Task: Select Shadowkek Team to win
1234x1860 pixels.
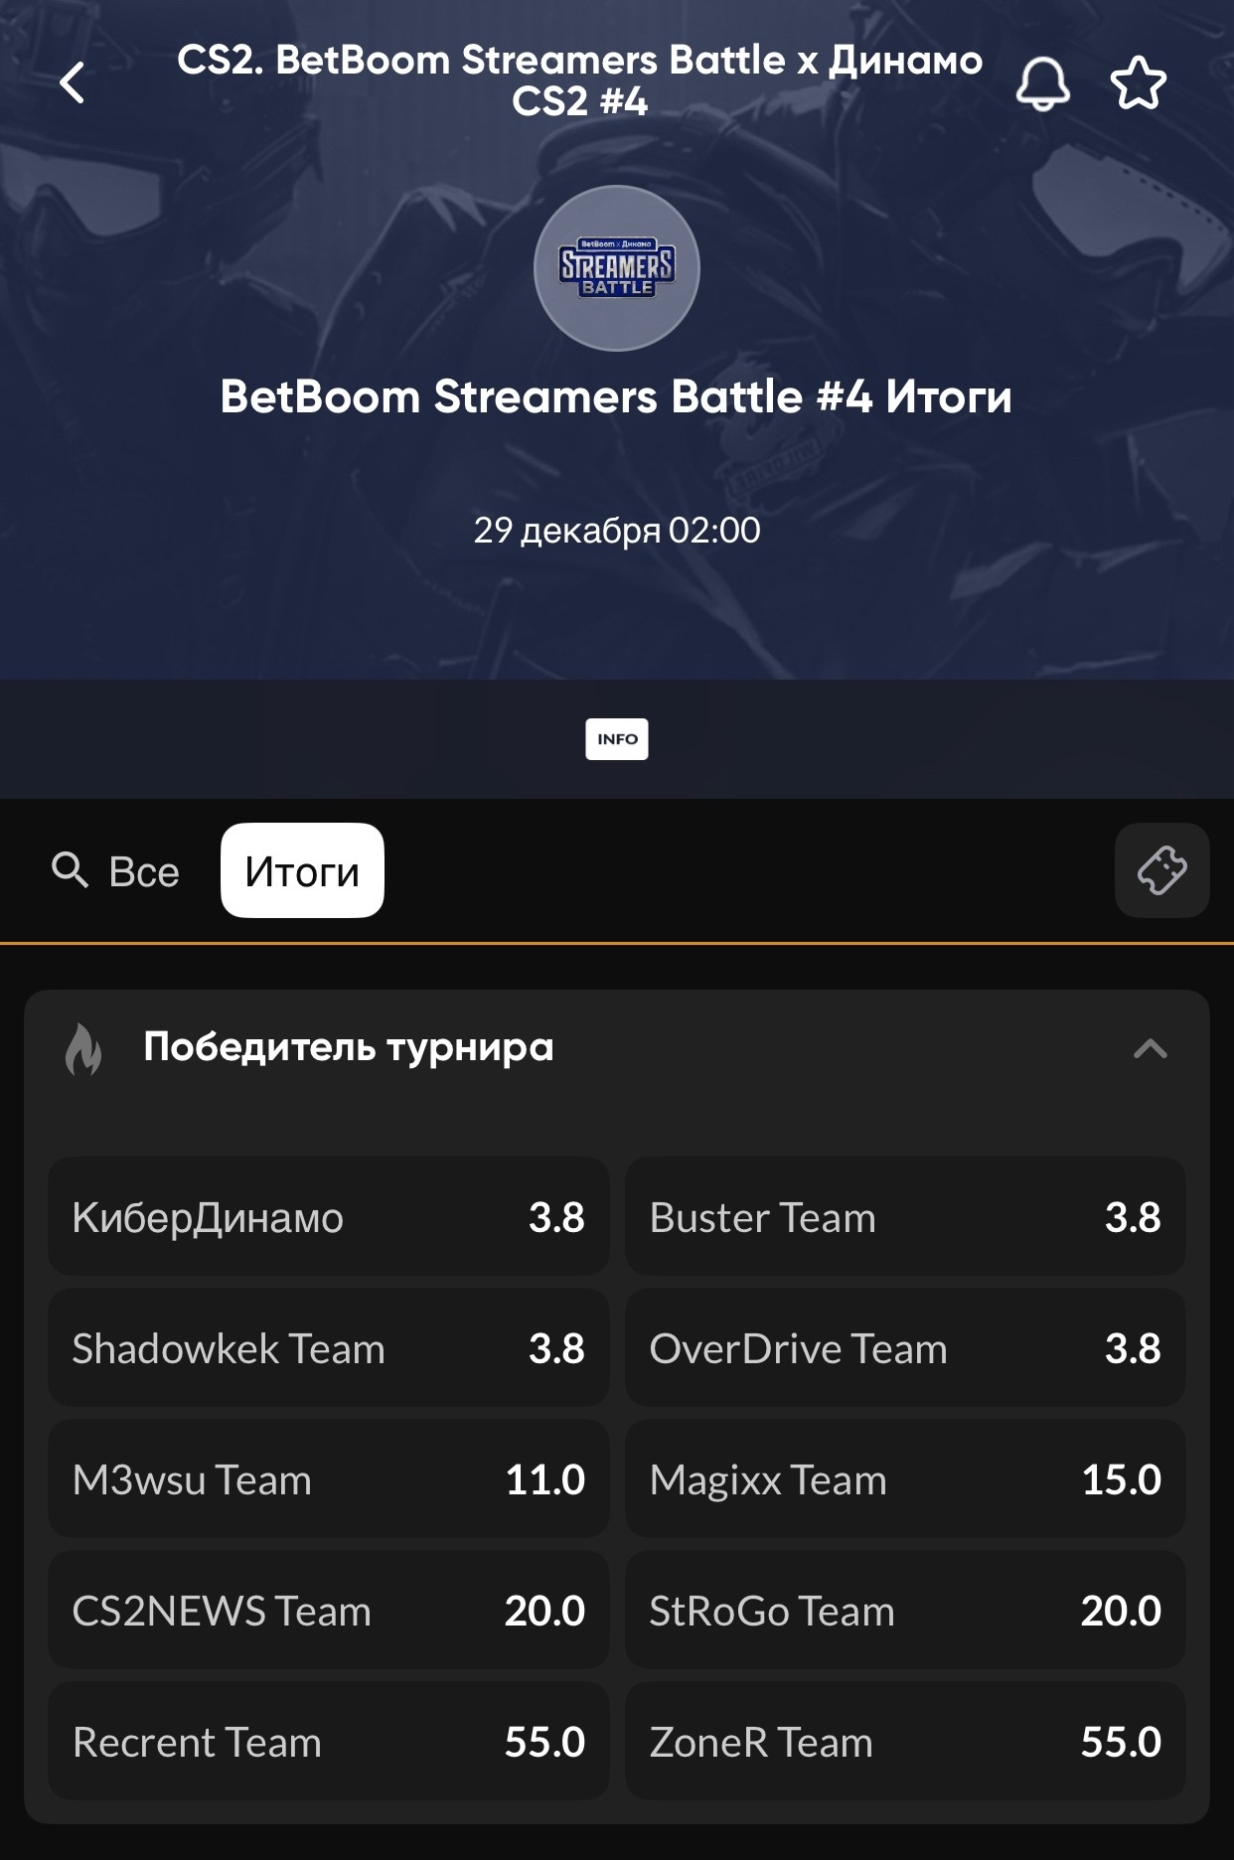Action: pyautogui.click(x=328, y=1348)
